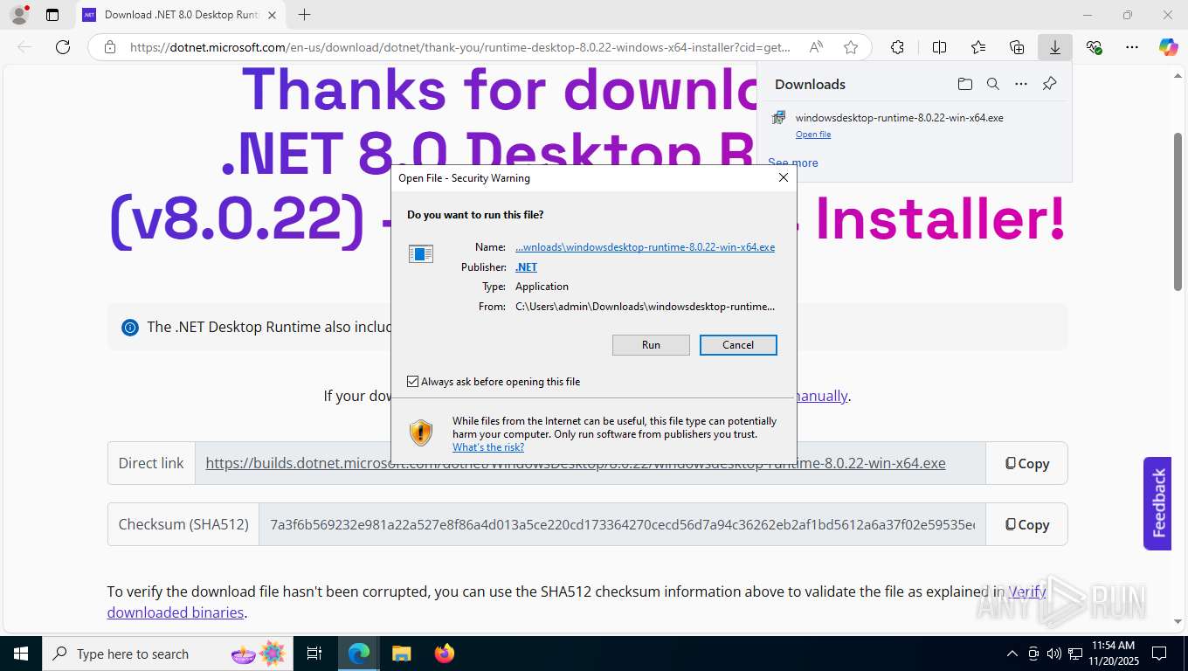Viewport: 1188px width, 671px height.
Task: Click Open file in the Downloads panel
Action: point(813,135)
